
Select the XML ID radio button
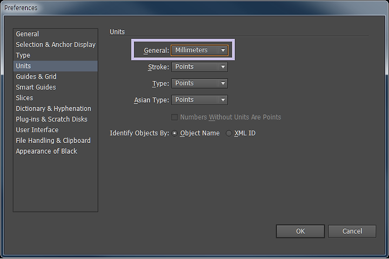229,133
